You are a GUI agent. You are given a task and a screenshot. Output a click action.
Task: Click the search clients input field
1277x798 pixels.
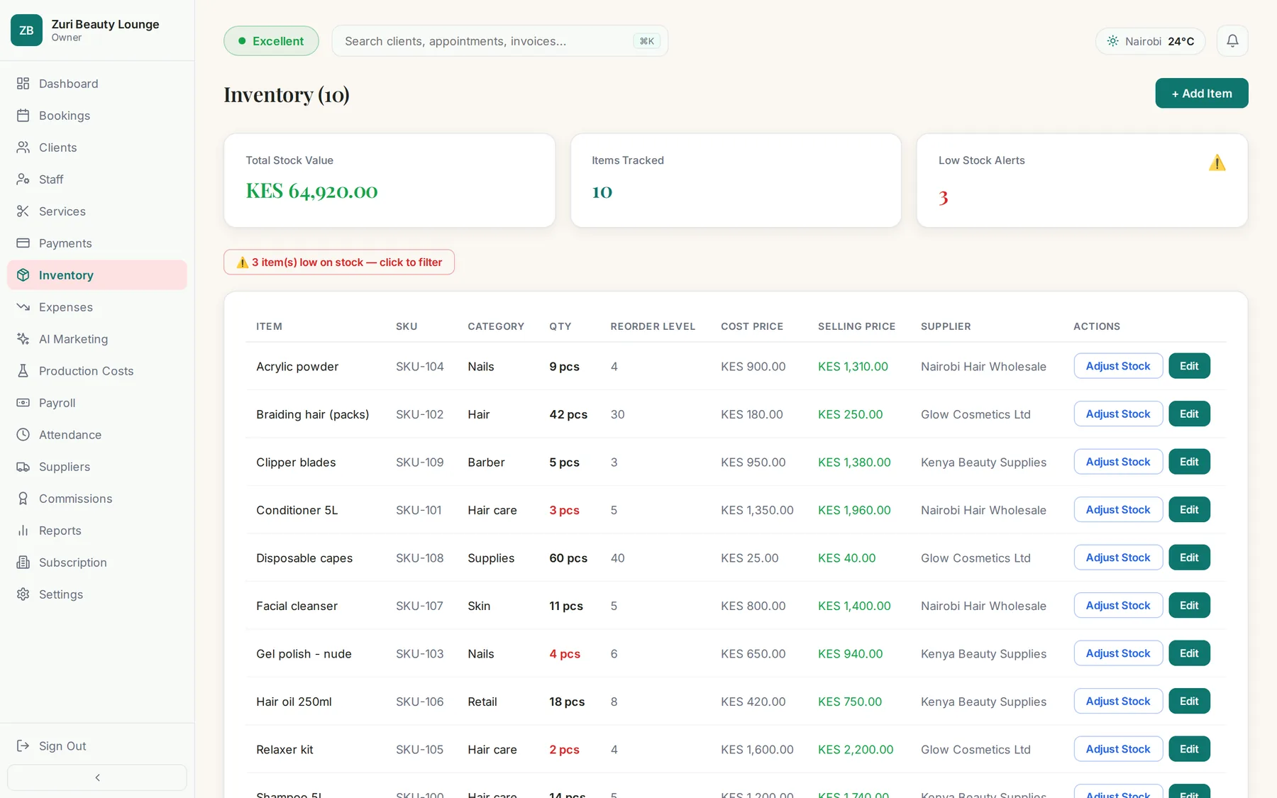[499, 41]
